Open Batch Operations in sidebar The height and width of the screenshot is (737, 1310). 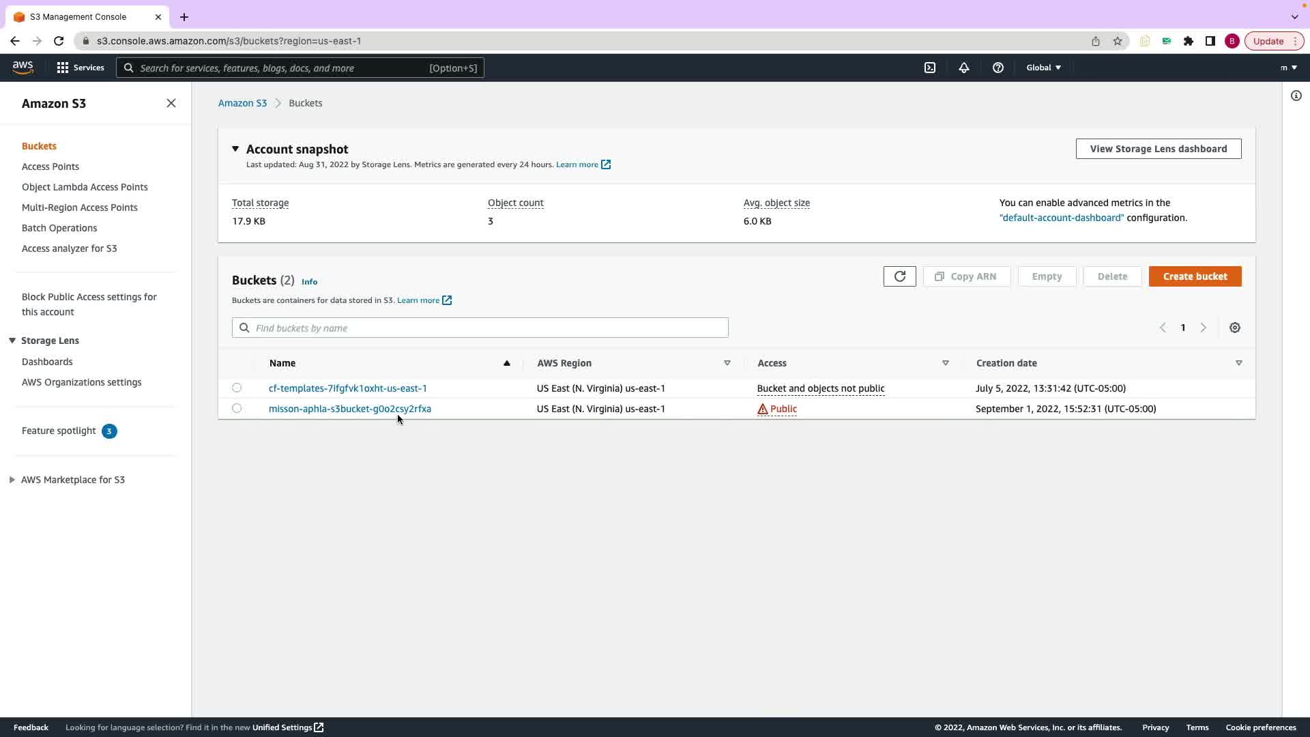click(x=59, y=228)
